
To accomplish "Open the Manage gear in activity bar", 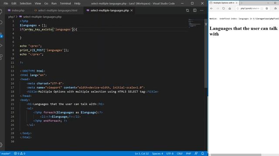I will pos(1,145).
